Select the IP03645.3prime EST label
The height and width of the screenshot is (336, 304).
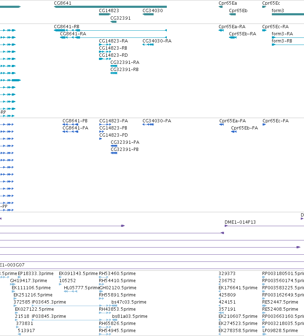coord(49,302)
